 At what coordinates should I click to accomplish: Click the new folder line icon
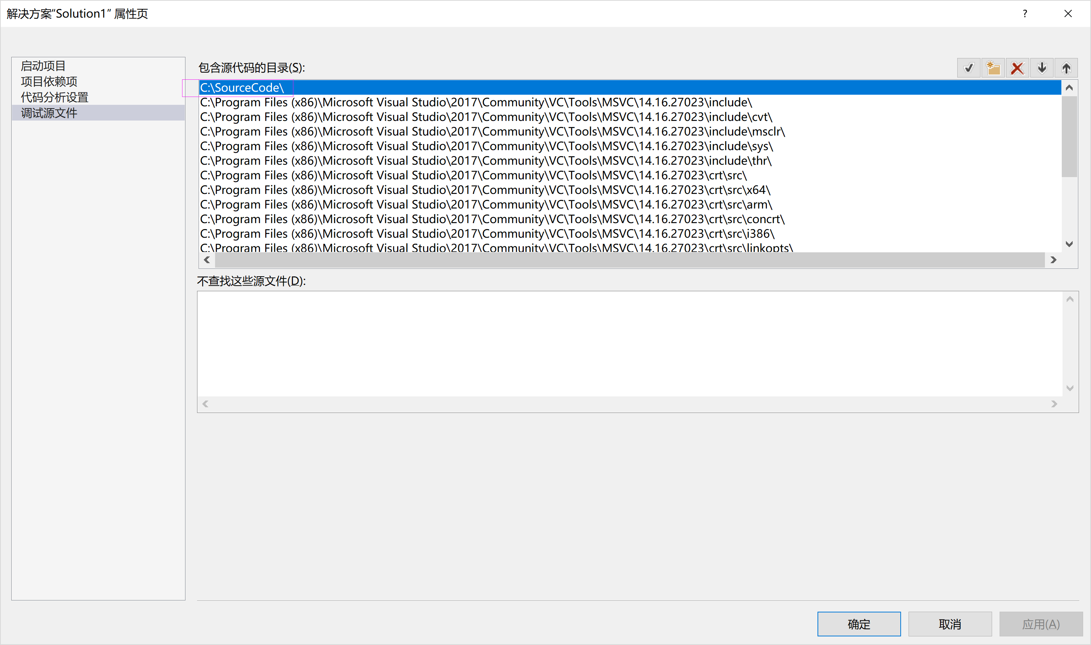(x=993, y=68)
